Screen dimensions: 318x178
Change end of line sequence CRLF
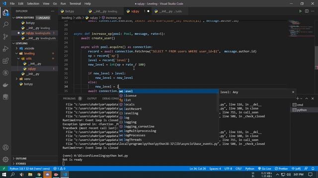(x=238, y=169)
